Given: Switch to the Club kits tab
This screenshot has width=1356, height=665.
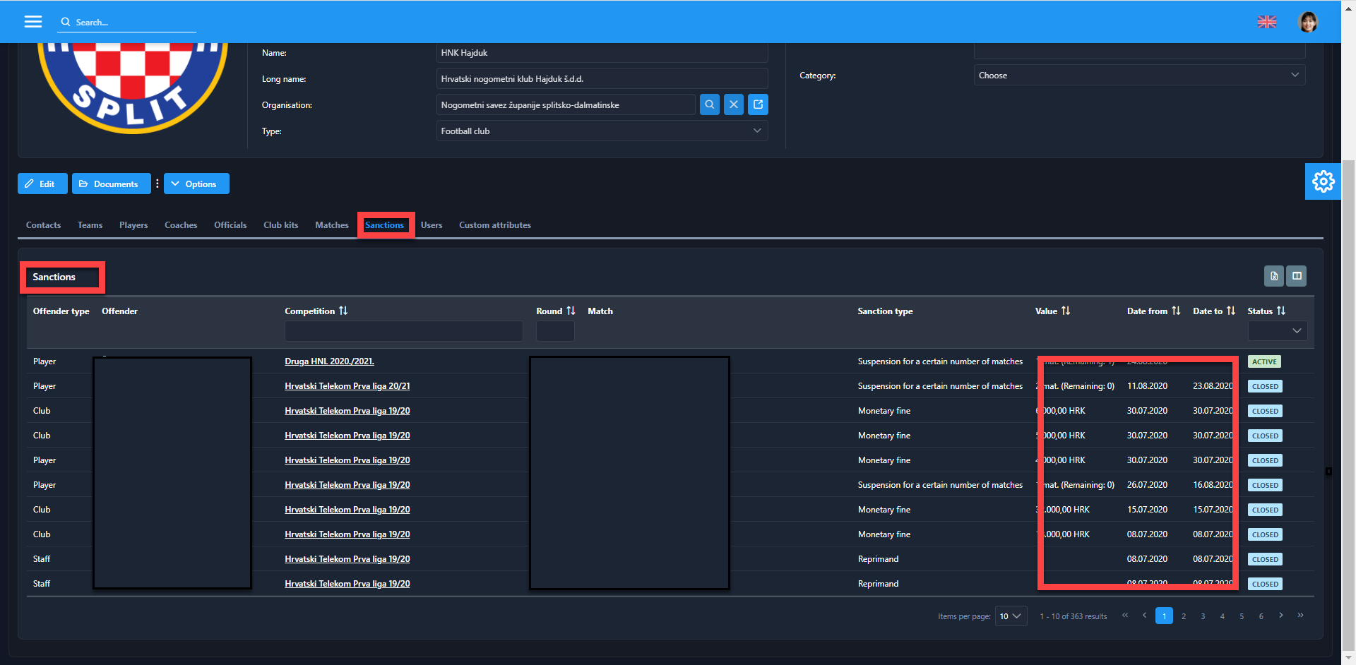Looking at the screenshot, I should 280,225.
